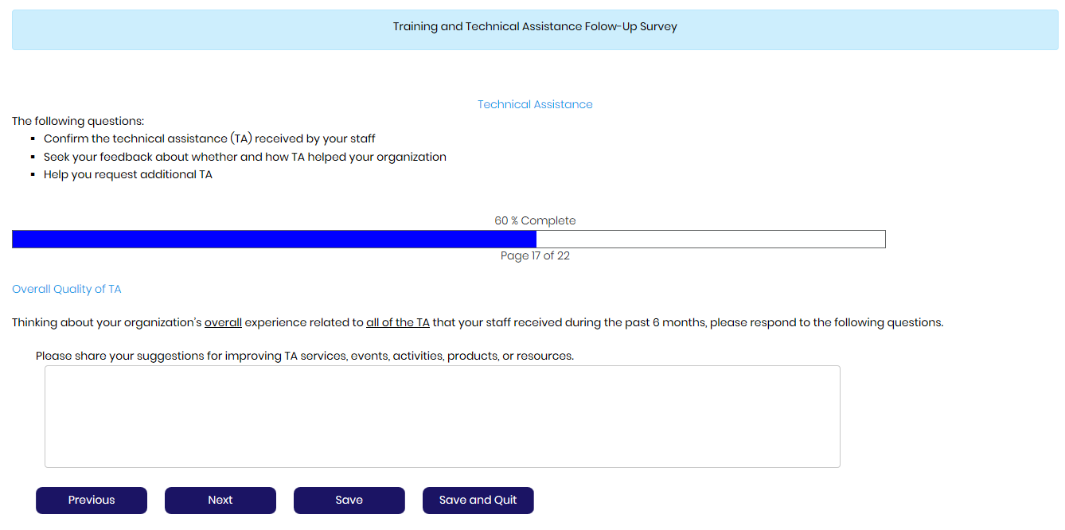Screen dimensions: 1065x530
Task: Select Save and Quit
Action: click(x=478, y=501)
